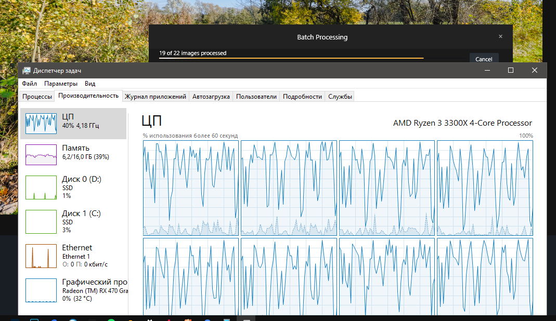Open the Вид menu
This screenshot has width=556, height=321.
point(90,84)
